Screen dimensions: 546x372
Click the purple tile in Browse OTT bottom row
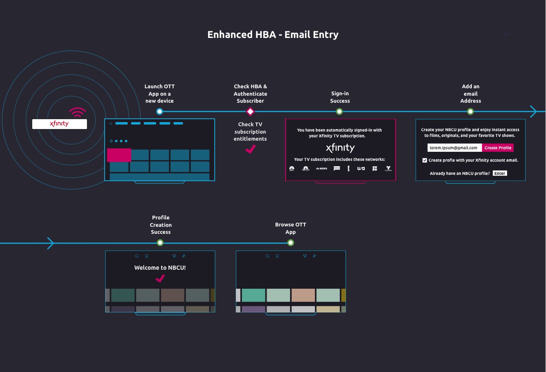coord(253,309)
